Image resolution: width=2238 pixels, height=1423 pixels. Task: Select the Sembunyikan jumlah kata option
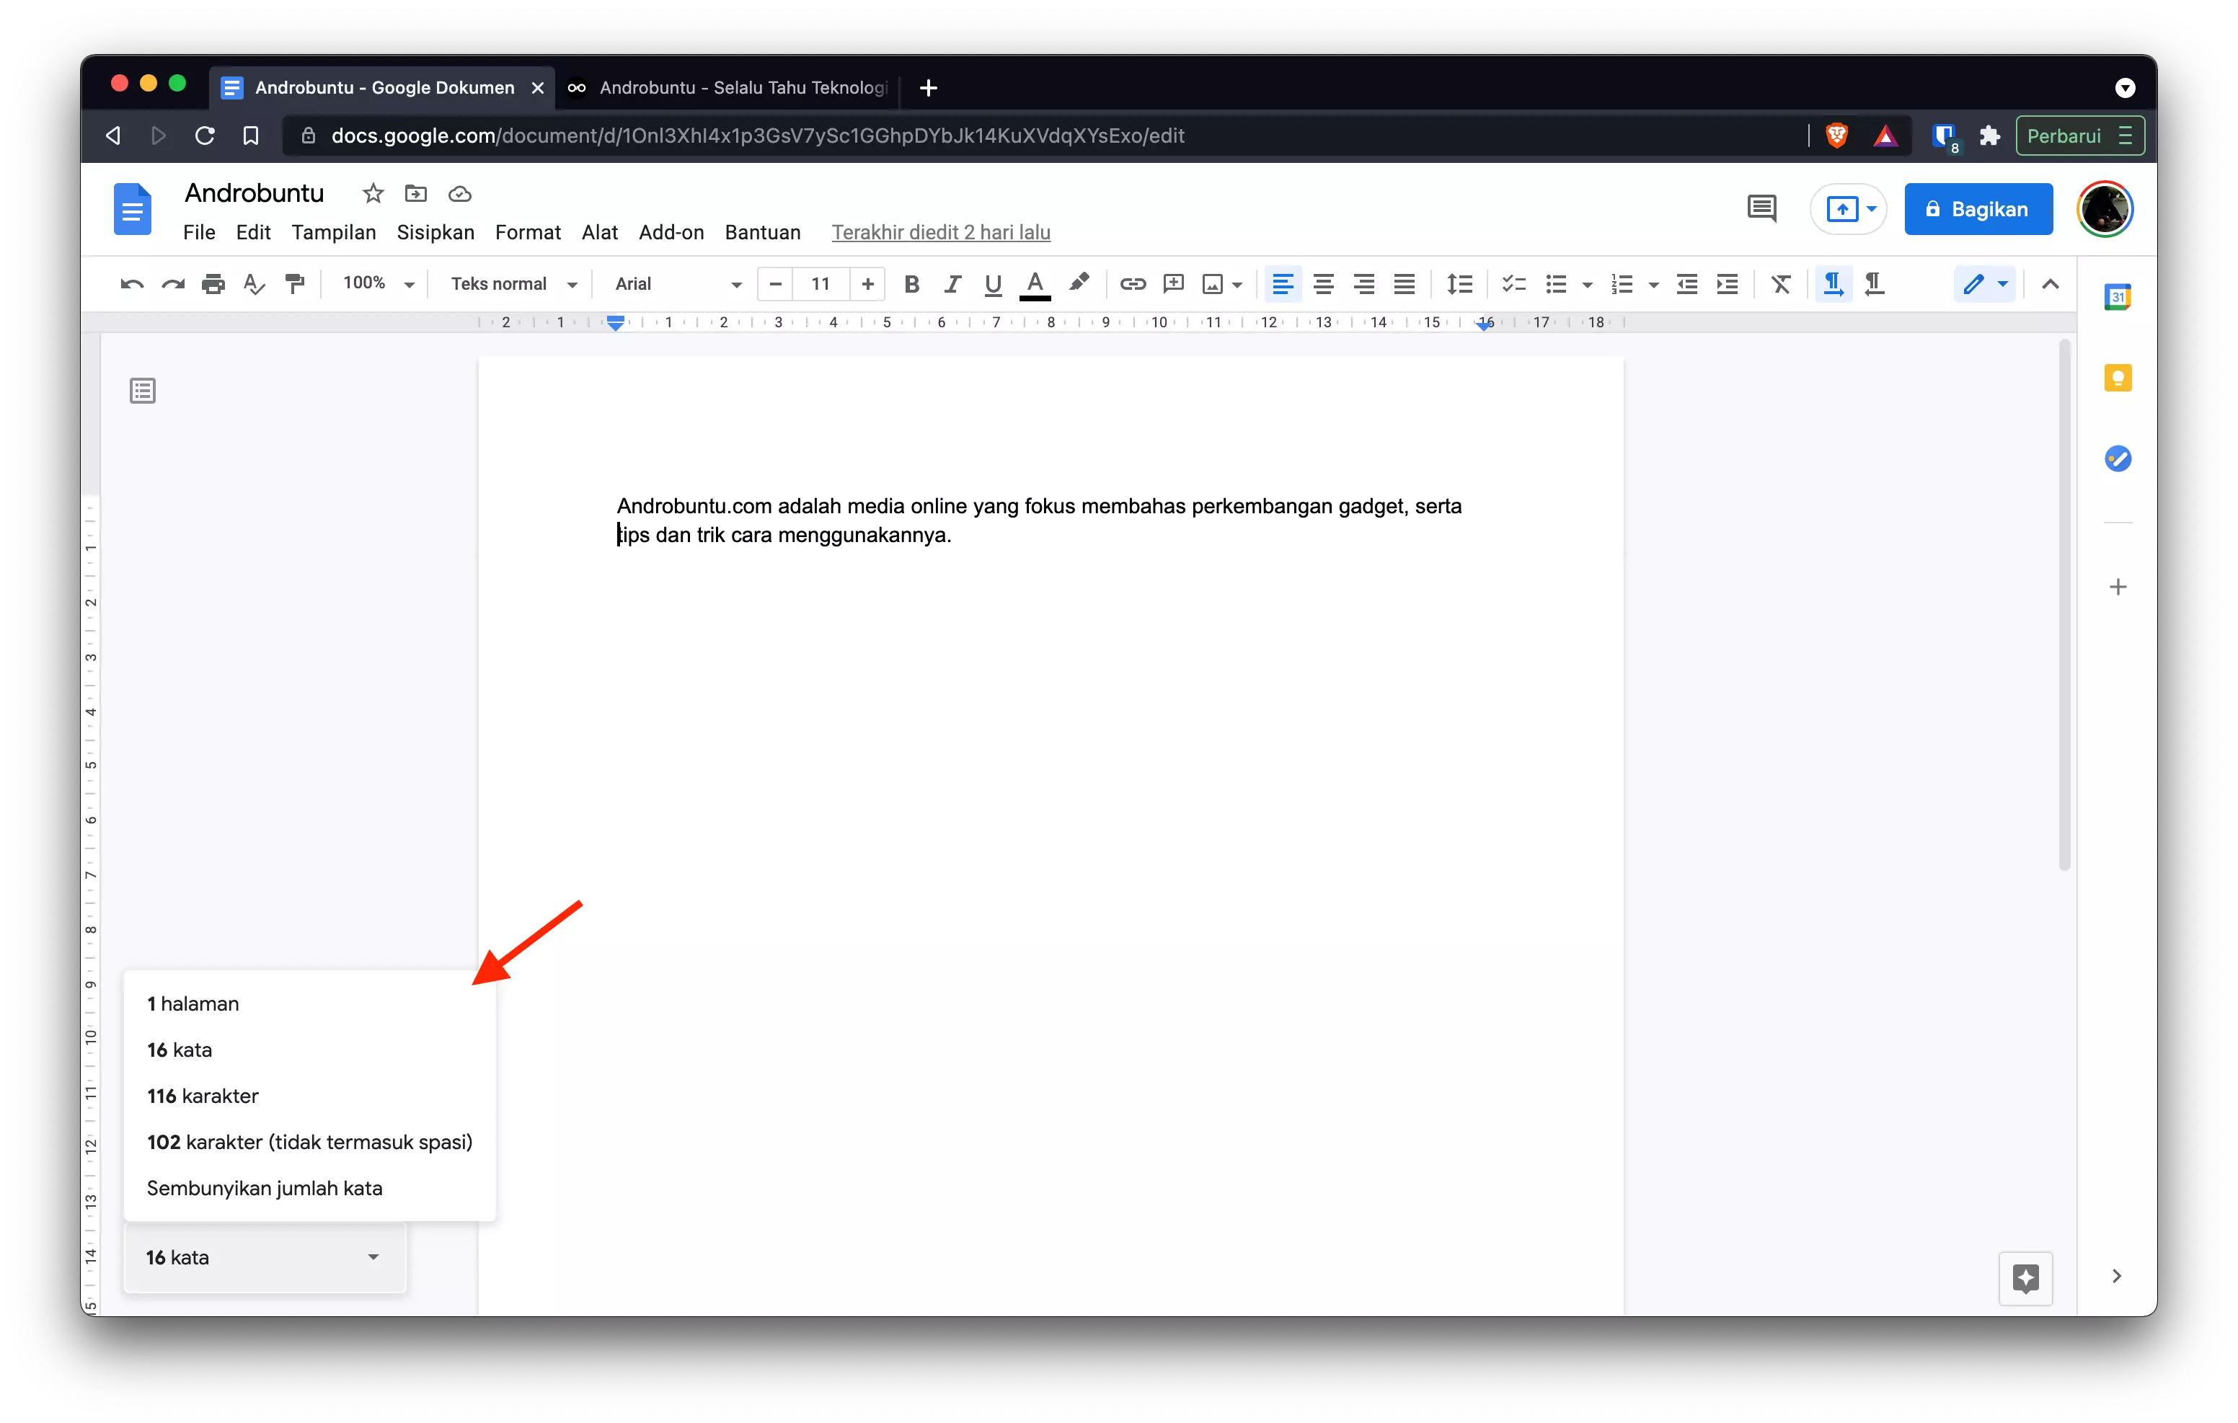pos(265,1188)
